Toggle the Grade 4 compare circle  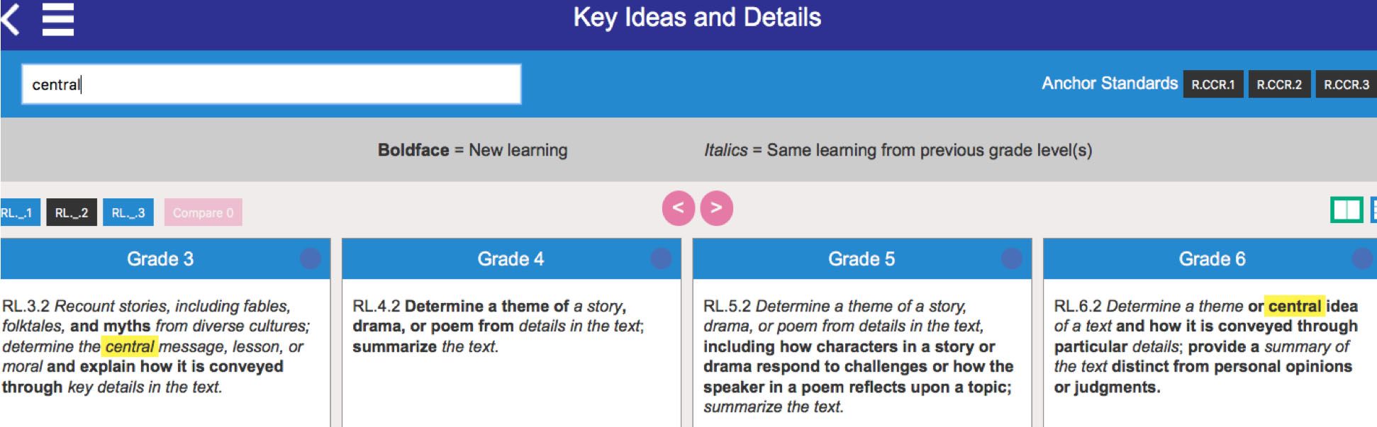661,258
